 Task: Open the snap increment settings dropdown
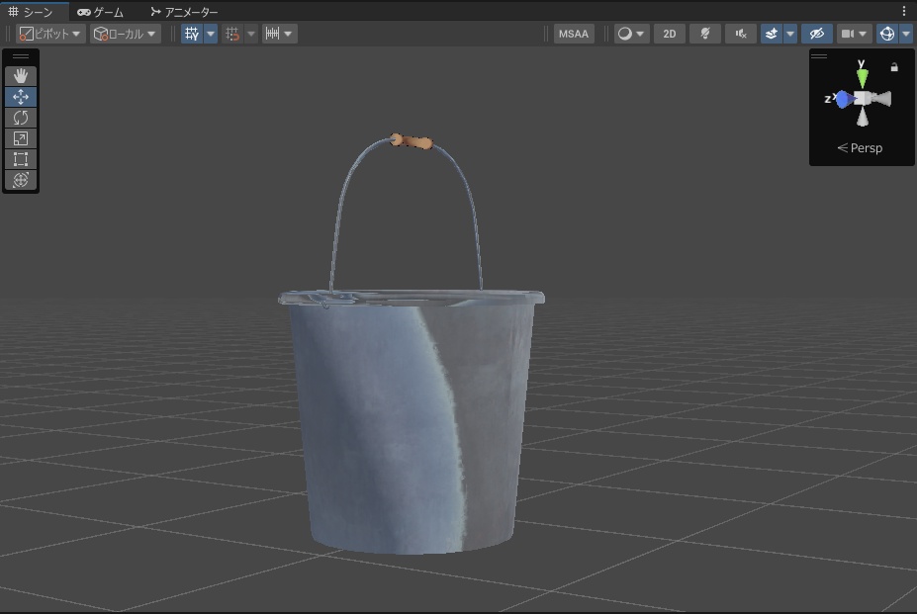pyautogui.click(x=280, y=34)
